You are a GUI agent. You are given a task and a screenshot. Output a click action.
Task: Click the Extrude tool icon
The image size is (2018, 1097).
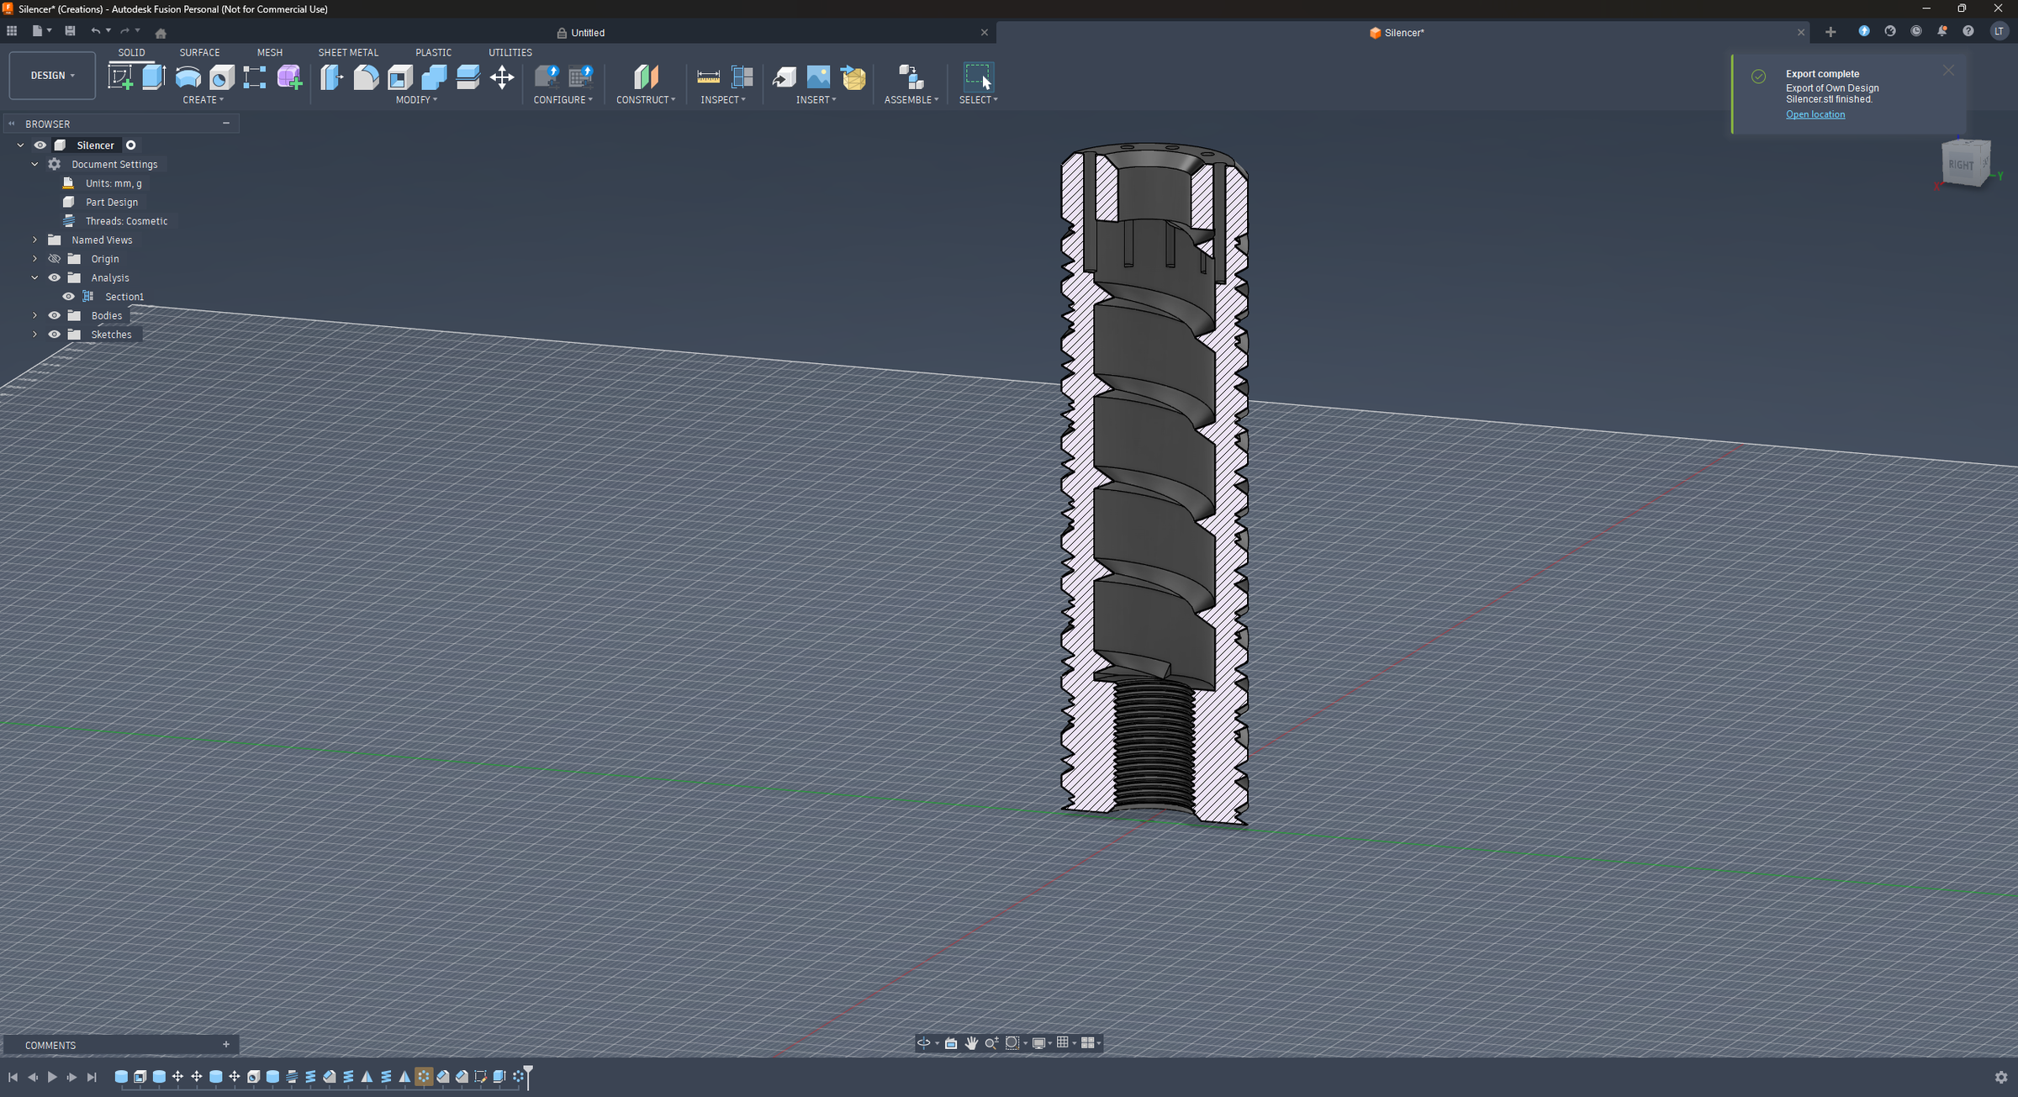(153, 77)
